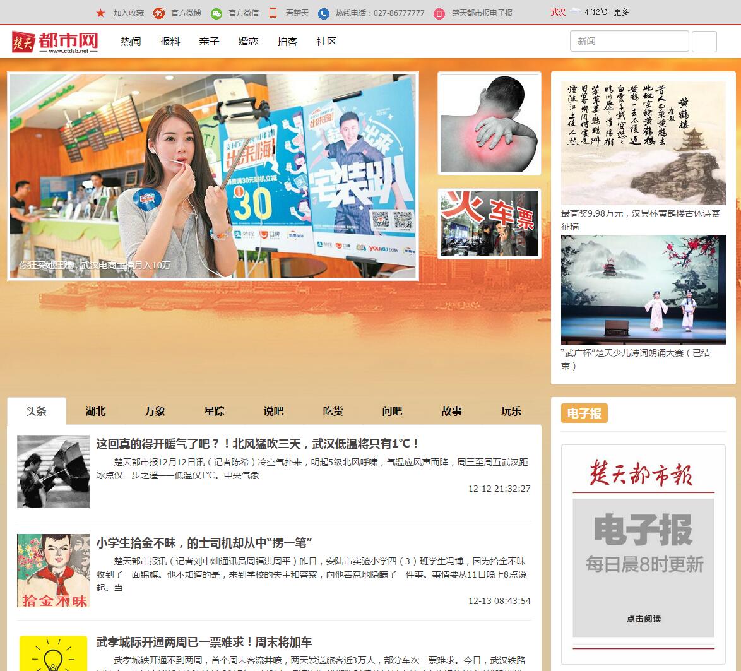Select the 武汉 city link
This screenshot has width=741, height=671.
pyautogui.click(x=558, y=12)
